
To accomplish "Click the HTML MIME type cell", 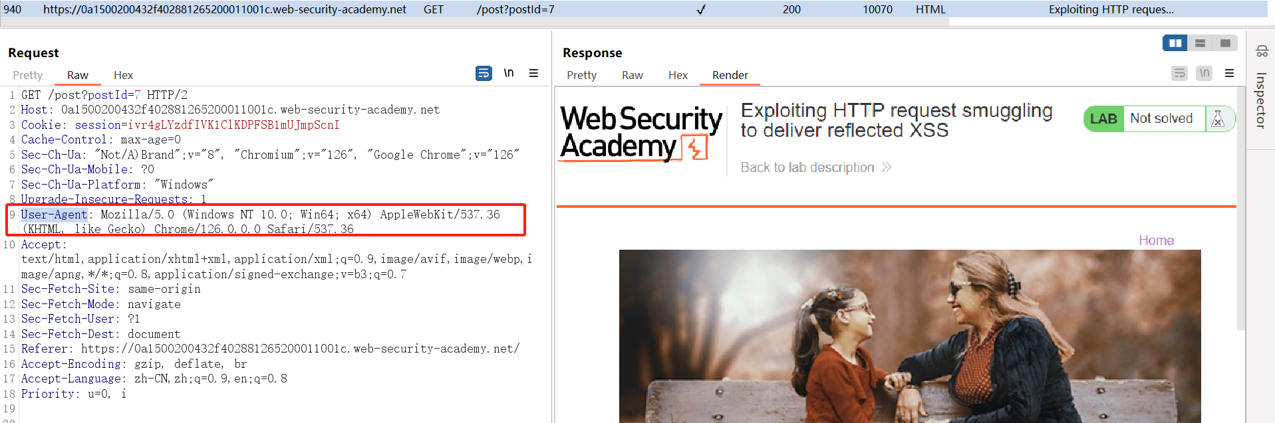I will (930, 9).
